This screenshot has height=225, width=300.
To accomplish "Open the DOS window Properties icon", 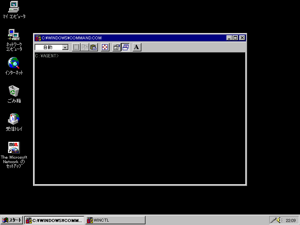I will (117, 47).
